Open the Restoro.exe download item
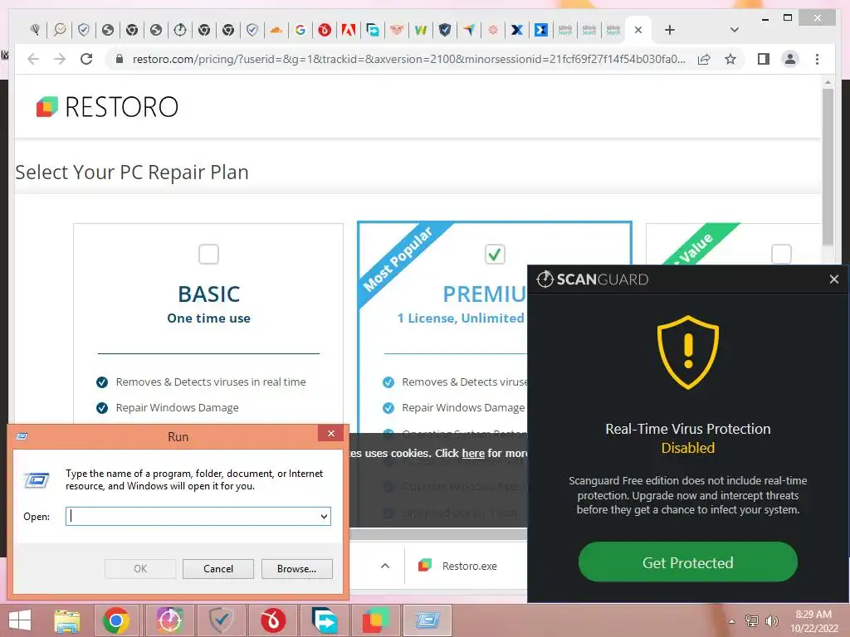Screen dimensions: 850x637 click(x=458, y=566)
